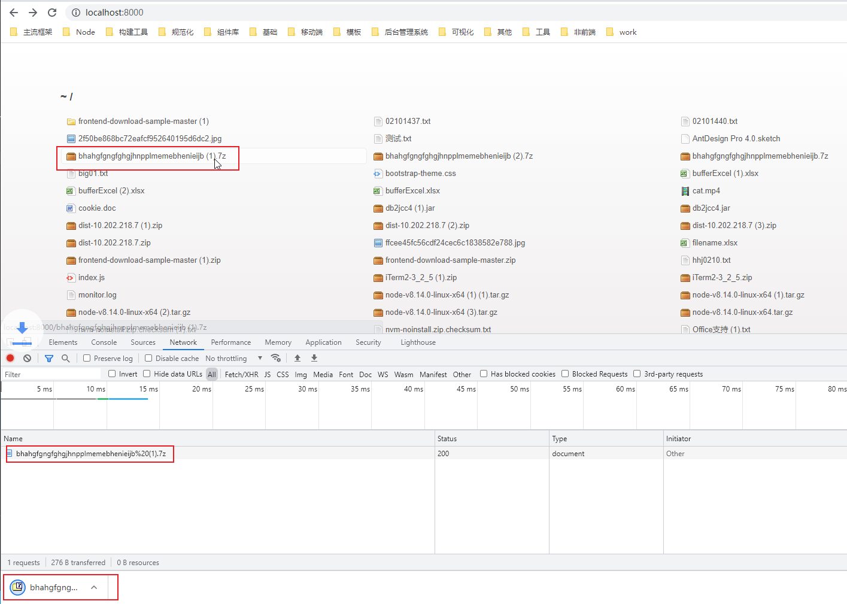
Task: Expand the download item chevron menu
Action: point(94,587)
